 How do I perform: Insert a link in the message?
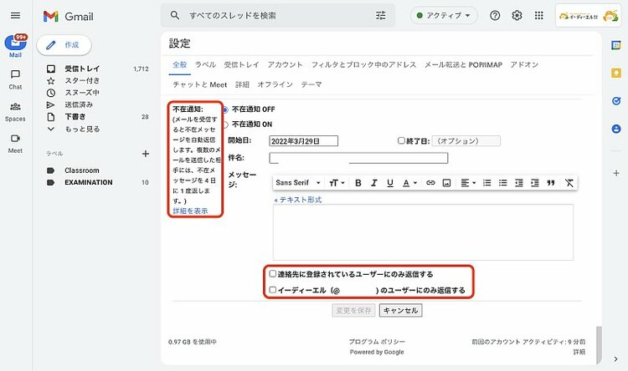click(430, 183)
